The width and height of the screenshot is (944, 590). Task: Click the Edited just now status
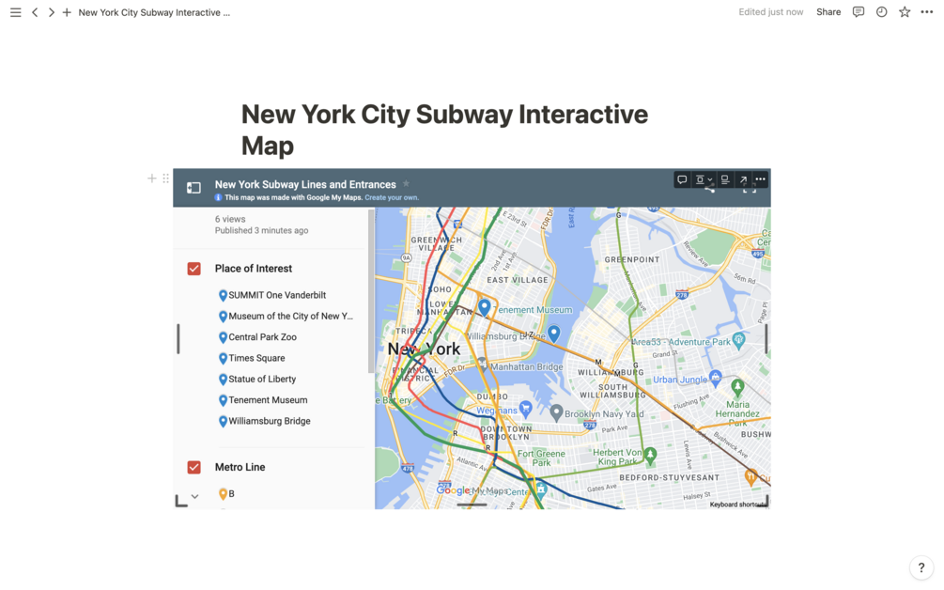click(x=770, y=12)
